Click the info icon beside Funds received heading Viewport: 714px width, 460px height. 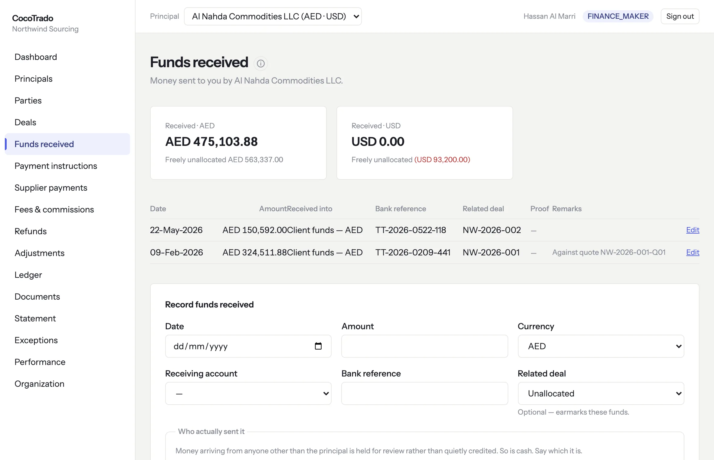click(x=260, y=64)
